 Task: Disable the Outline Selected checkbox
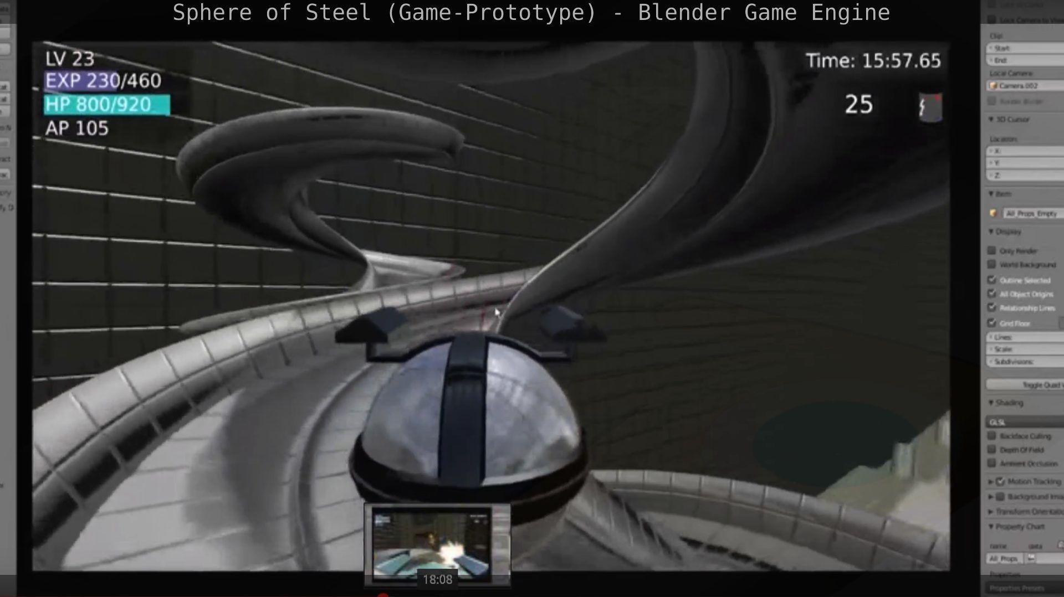pos(992,280)
